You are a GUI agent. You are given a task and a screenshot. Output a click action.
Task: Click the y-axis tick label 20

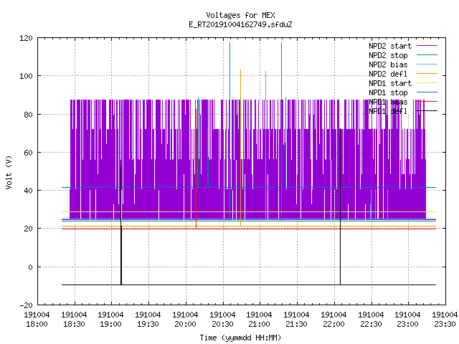pyautogui.click(x=28, y=229)
